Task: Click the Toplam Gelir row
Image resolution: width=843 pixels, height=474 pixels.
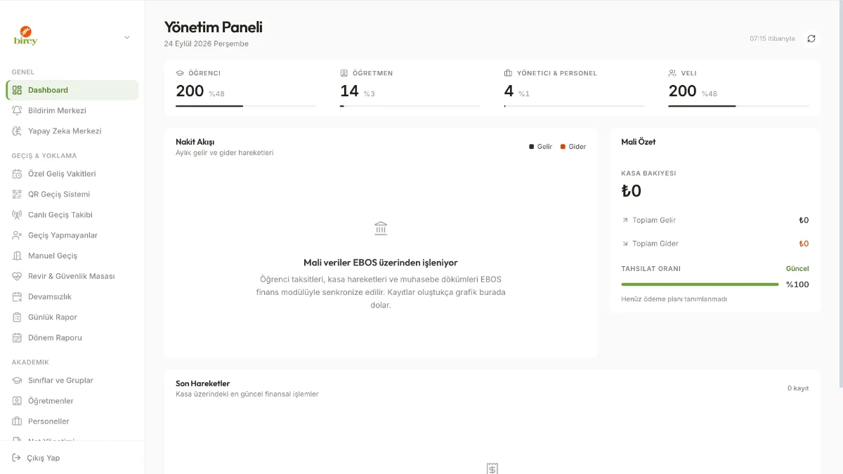Action: pyautogui.click(x=715, y=220)
